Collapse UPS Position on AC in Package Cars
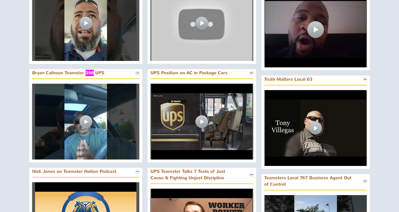The width and height of the screenshot is (399, 212). [x=251, y=73]
